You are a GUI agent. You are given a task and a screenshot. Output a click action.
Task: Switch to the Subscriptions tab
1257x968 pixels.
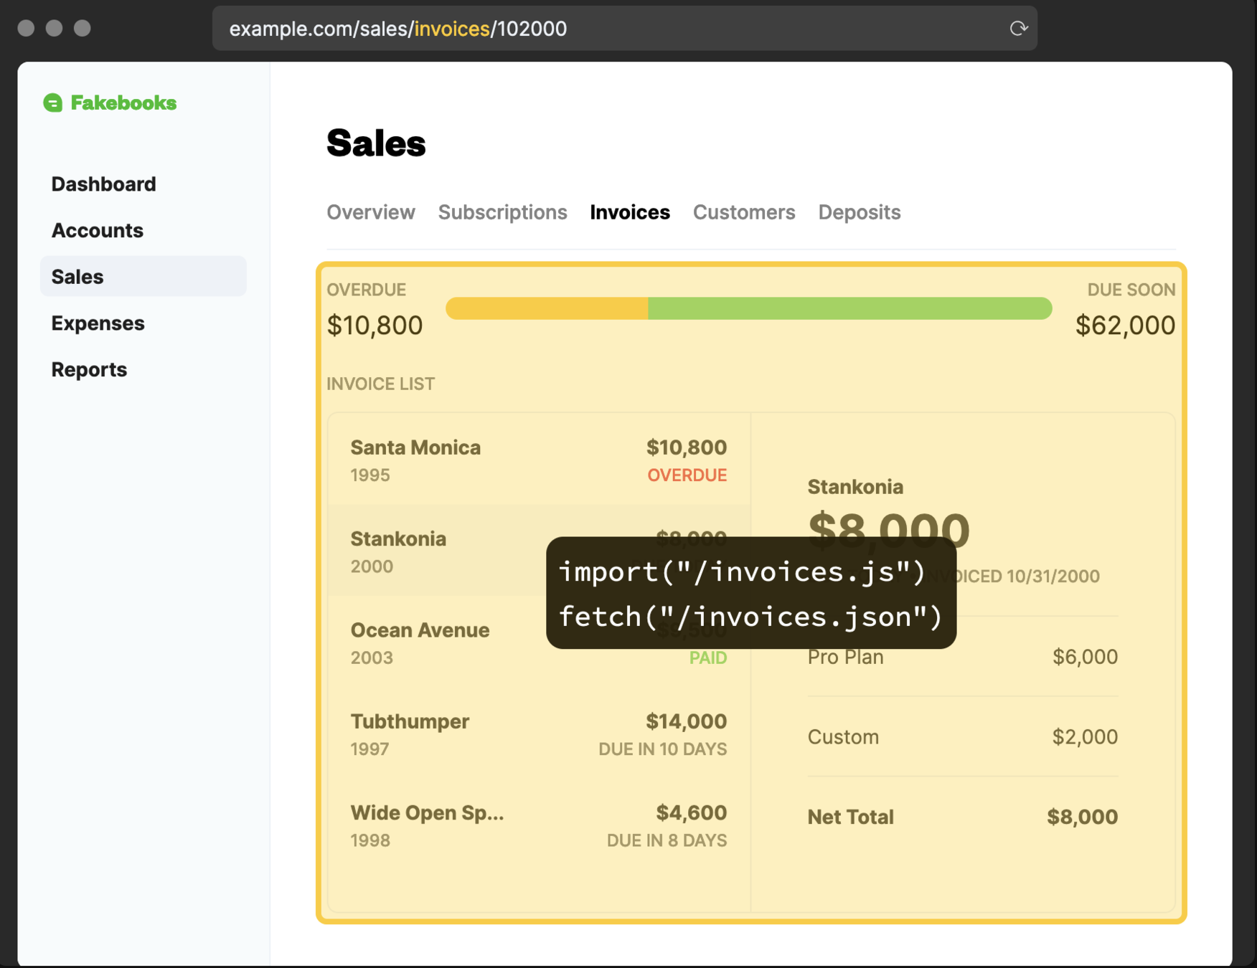pos(502,212)
